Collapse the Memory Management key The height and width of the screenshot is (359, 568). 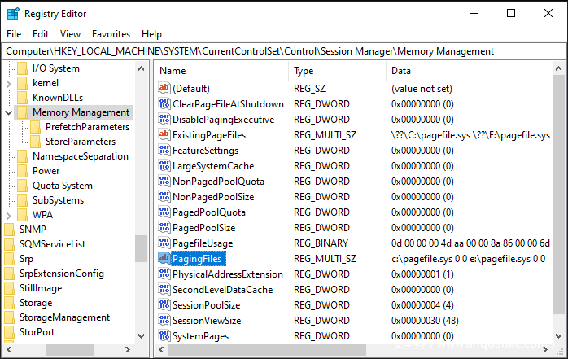tap(9, 112)
